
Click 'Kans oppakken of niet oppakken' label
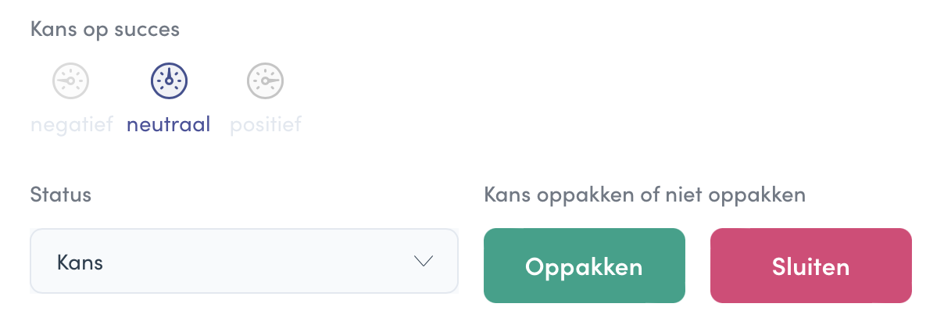click(645, 195)
